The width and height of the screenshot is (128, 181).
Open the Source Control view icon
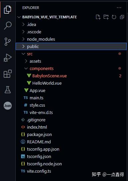(x=8, y=42)
